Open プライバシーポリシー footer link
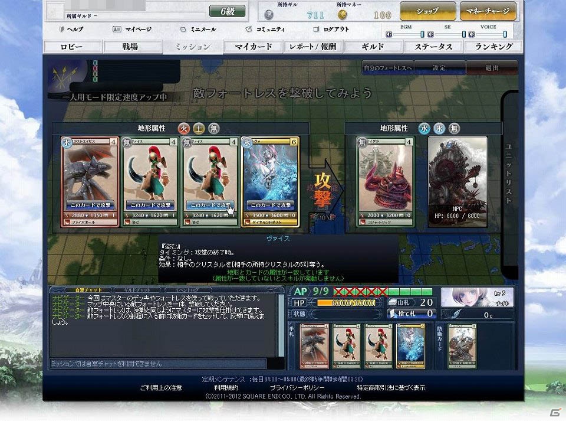Image resolution: width=566 pixels, height=421 pixels. pyautogui.click(x=297, y=388)
